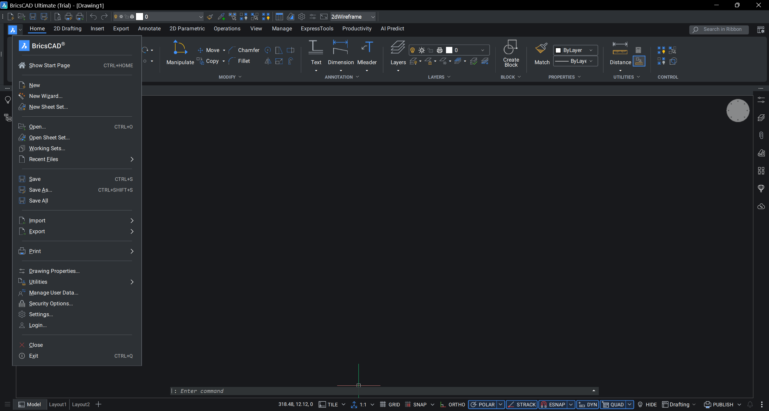Image resolution: width=769 pixels, height=411 pixels.
Task: Click the Copy tool
Action: tap(208, 61)
